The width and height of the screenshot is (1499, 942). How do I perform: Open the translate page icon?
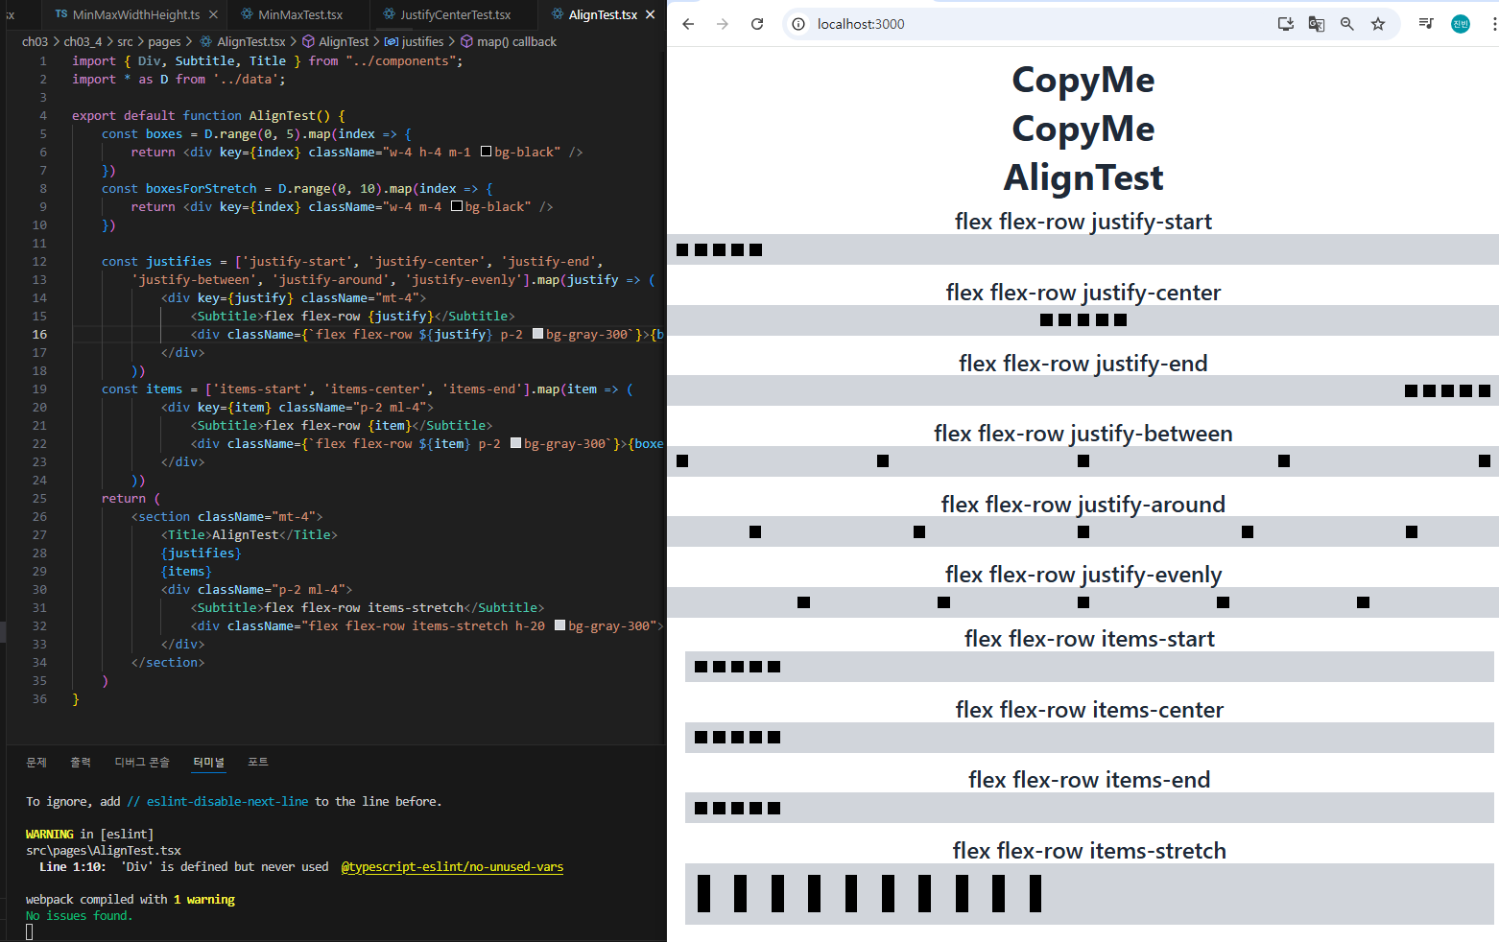[1317, 24]
